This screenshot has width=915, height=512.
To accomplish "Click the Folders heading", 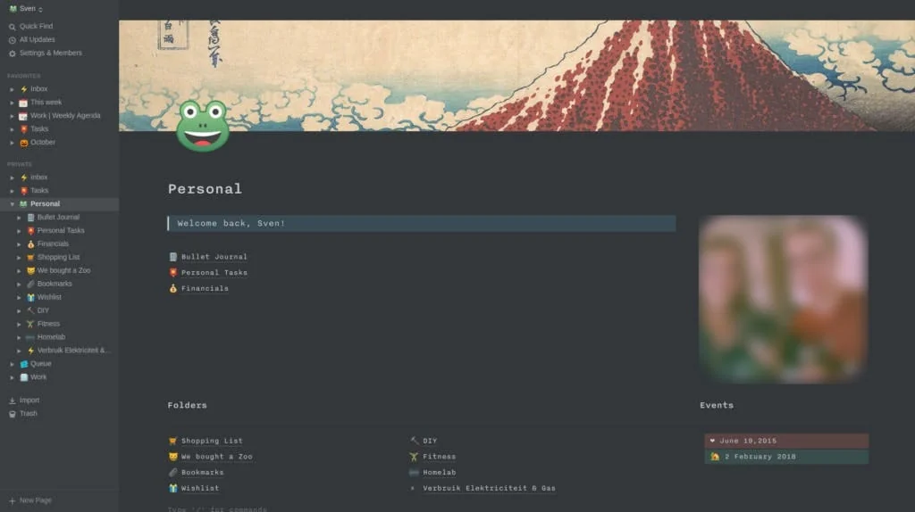I will pyautogui.click(x=188, y=405).
